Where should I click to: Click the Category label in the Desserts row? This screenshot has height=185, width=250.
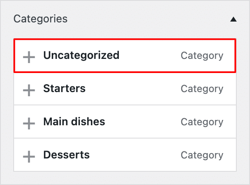point(202,155)
